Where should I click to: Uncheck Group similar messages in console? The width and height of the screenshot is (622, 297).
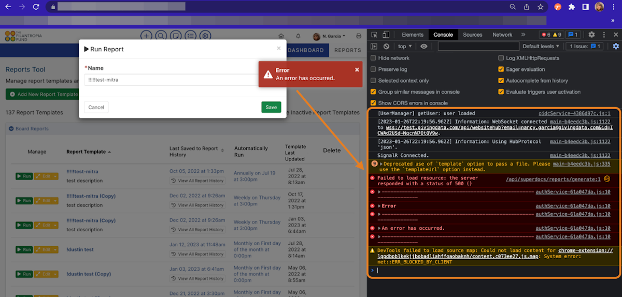pyautogui.click(x=373, y=92)
